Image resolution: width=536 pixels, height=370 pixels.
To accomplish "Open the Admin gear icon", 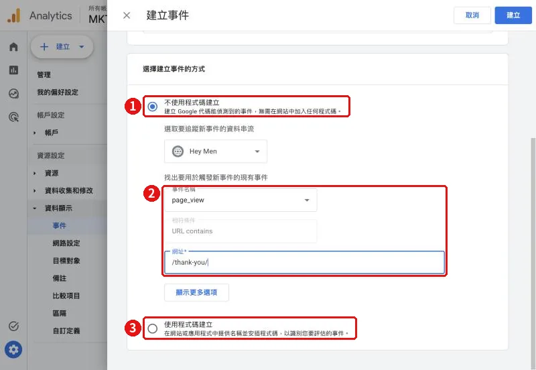I will [13, 349].
